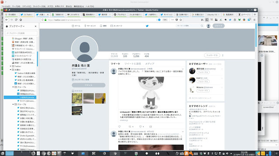279x156 pixels.
Task: Go back with the Firefox back arrow
Action: tap(7, 20)
